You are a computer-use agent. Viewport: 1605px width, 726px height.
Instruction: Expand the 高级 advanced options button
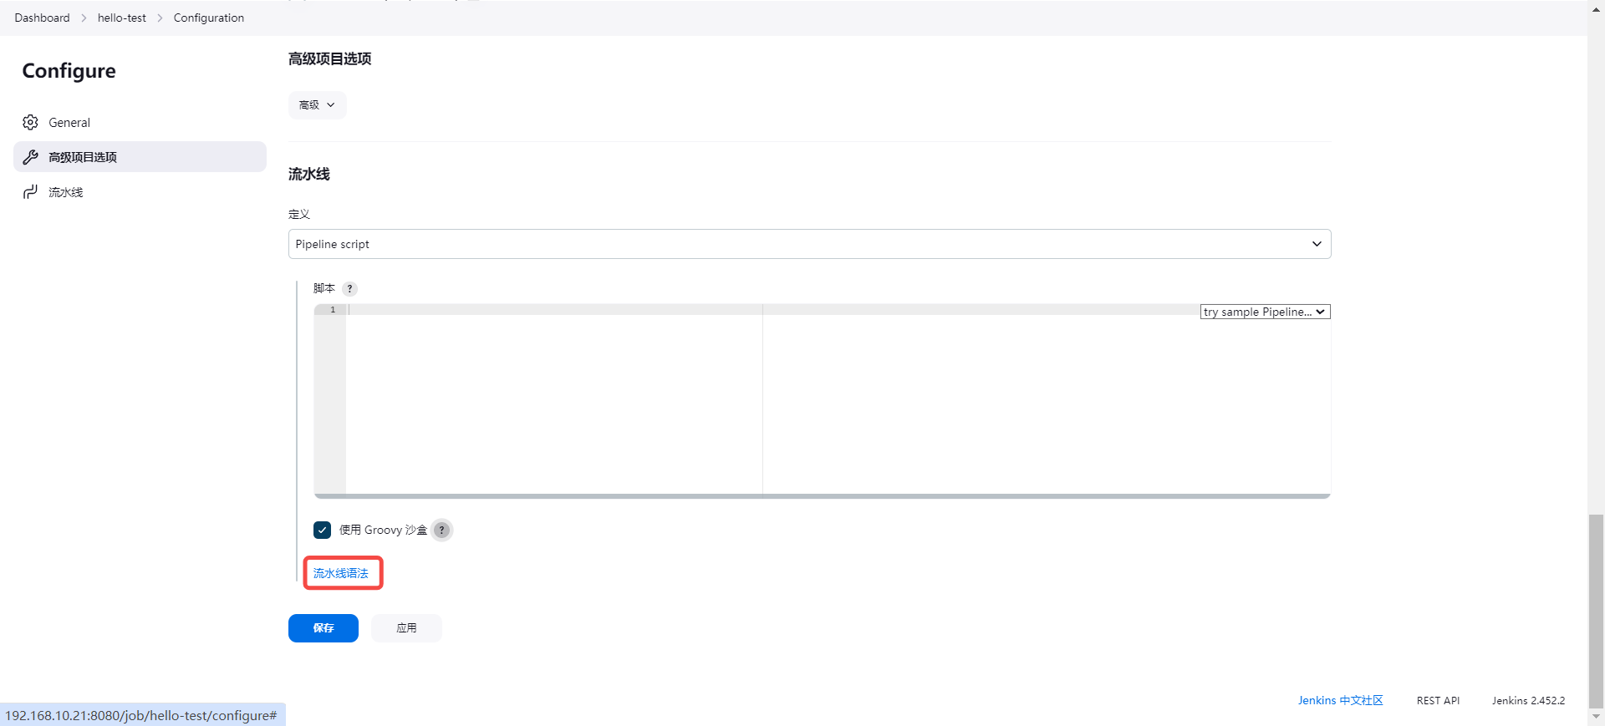[x=317, y=105]
